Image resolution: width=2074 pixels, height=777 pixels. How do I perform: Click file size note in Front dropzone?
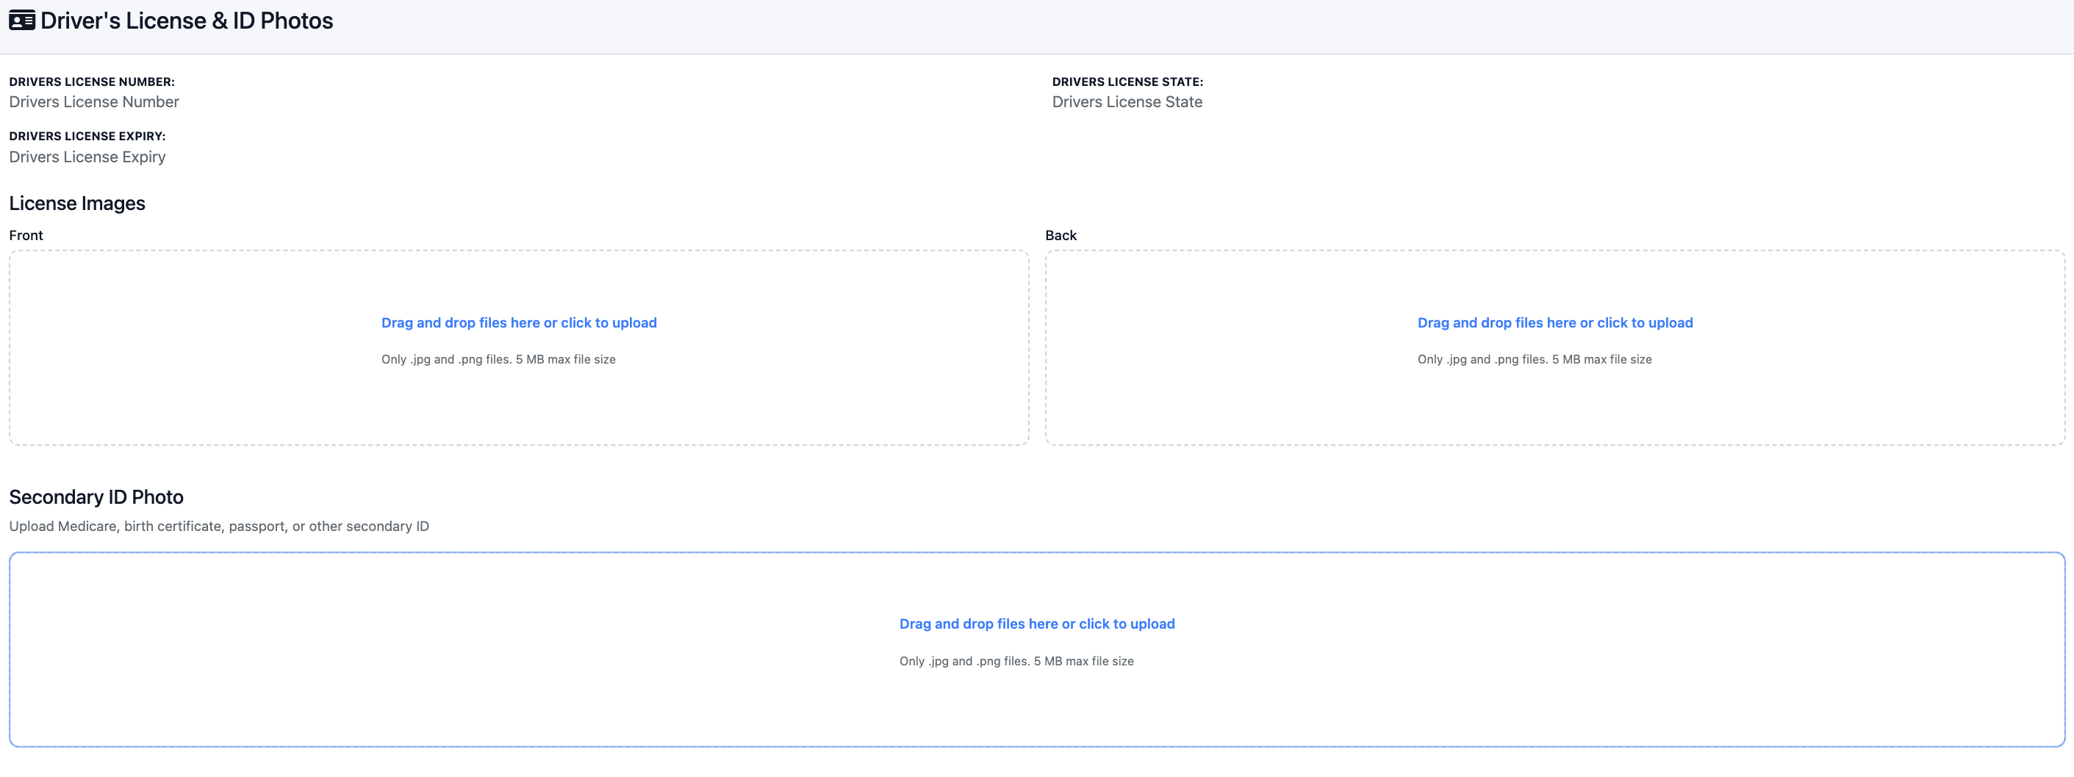498,360
